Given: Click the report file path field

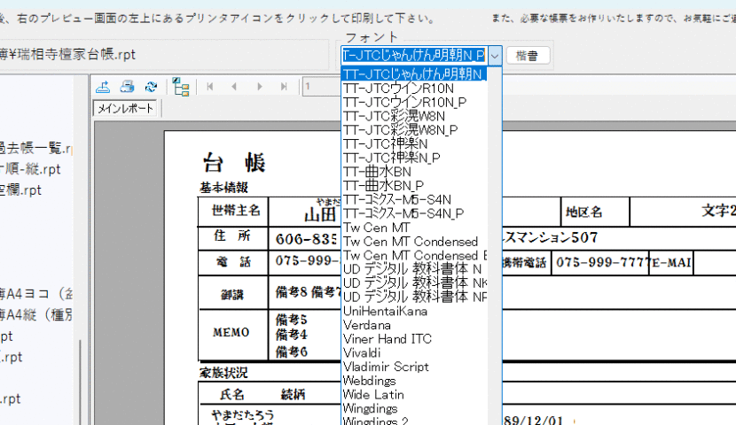Looking at the screenshot, I should [x=168, y=55].
